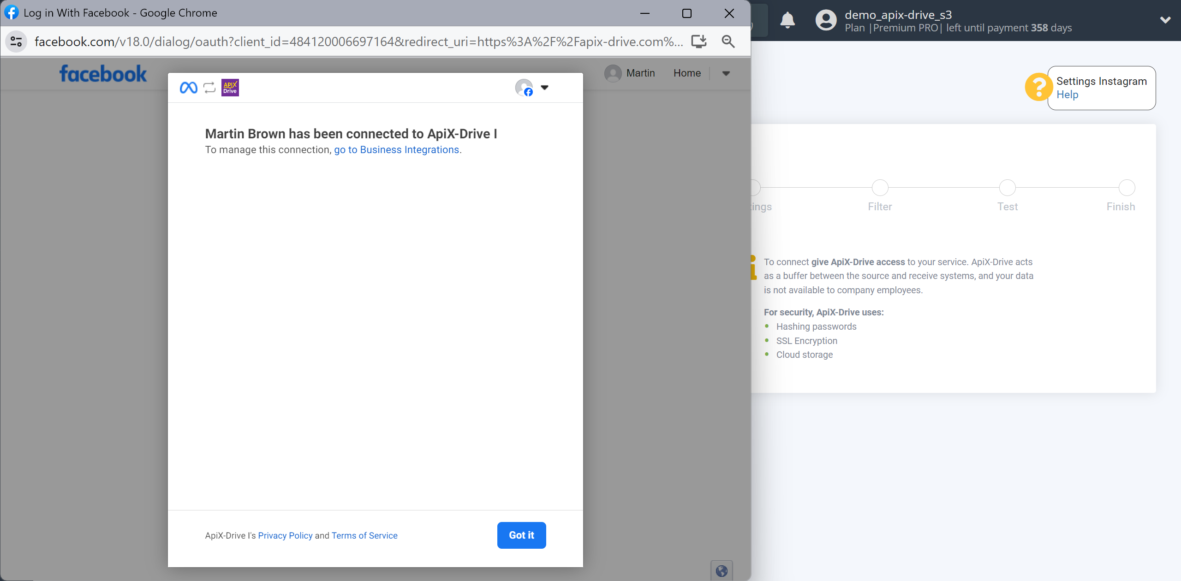1181x581 pixels.
Task: Click the 'Got it' confirmation button
Action: 522,535
